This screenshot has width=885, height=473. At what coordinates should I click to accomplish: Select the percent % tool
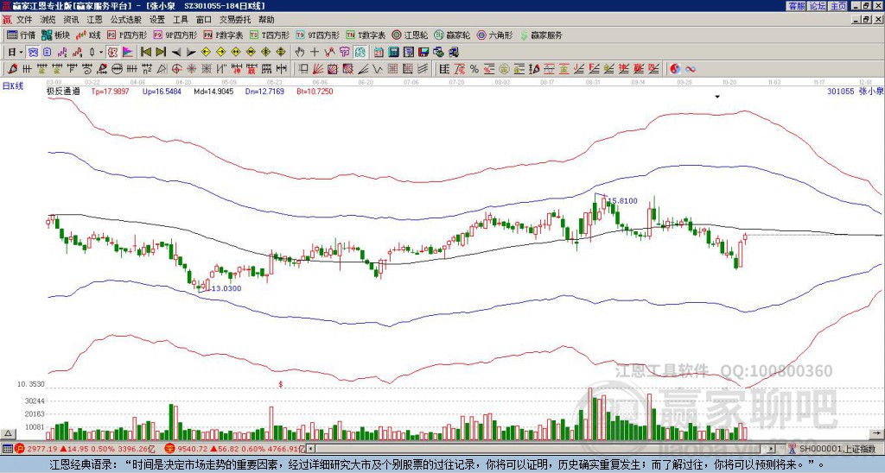(x=474, y=69)
